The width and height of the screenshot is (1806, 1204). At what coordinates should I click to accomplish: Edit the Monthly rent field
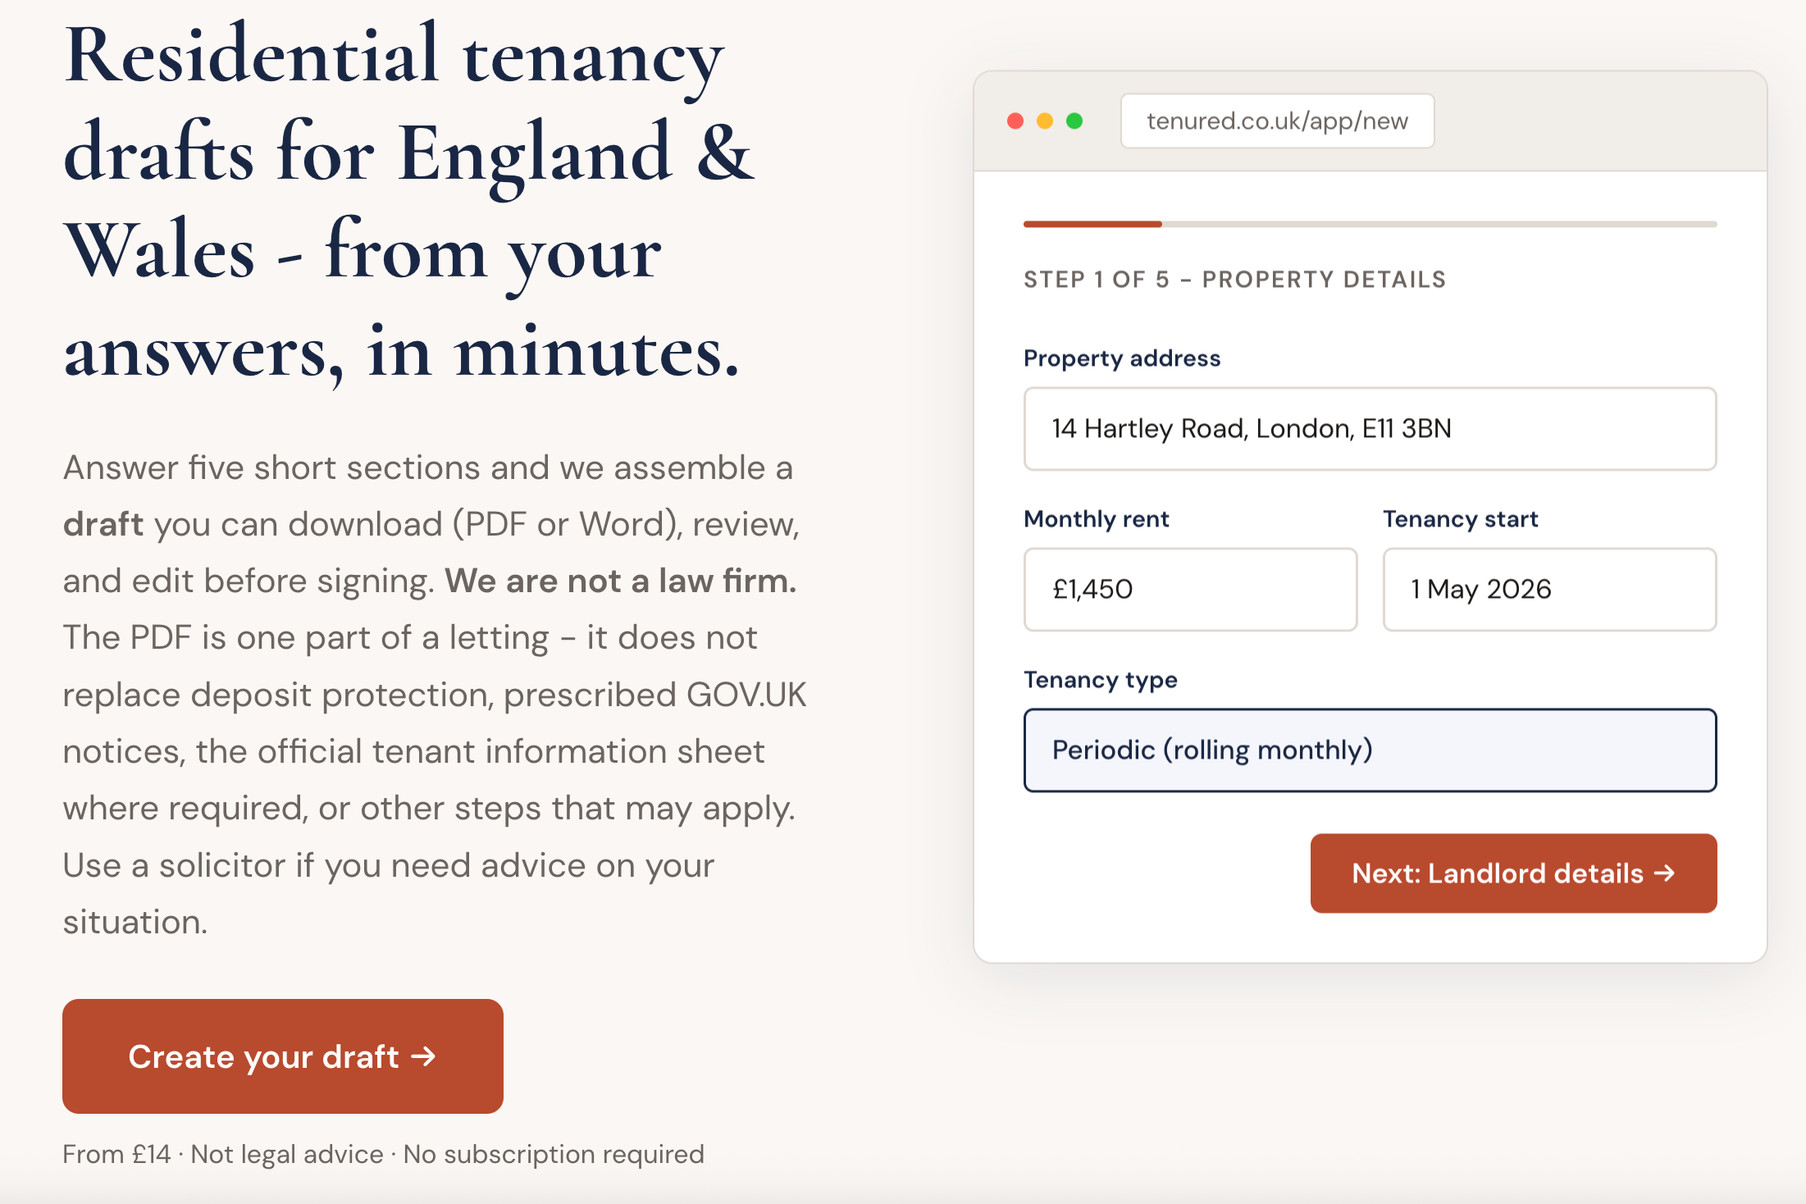click(1190, 590)
